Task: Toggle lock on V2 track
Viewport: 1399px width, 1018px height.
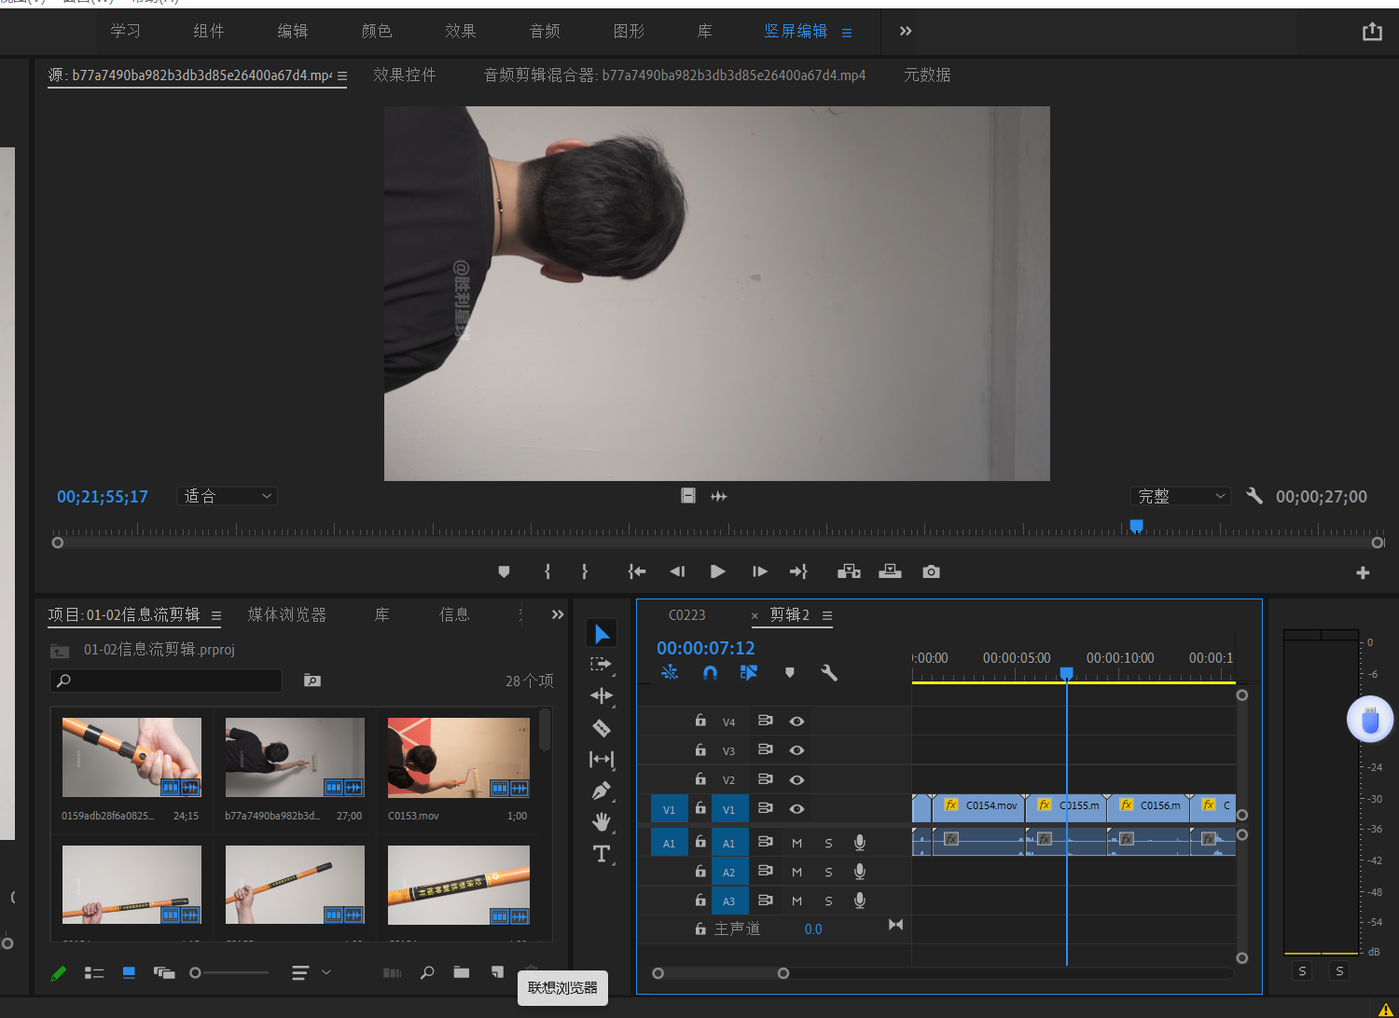Action: click(700, 779)
